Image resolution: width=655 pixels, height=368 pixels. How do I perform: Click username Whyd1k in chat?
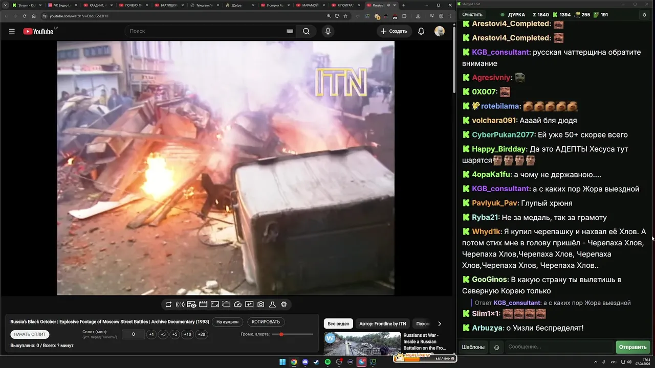point(487,232)
